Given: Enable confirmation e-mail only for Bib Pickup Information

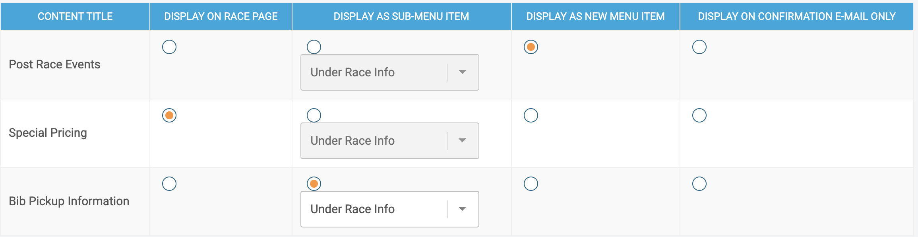Looking at the screenshot, I should click(699, 183).
